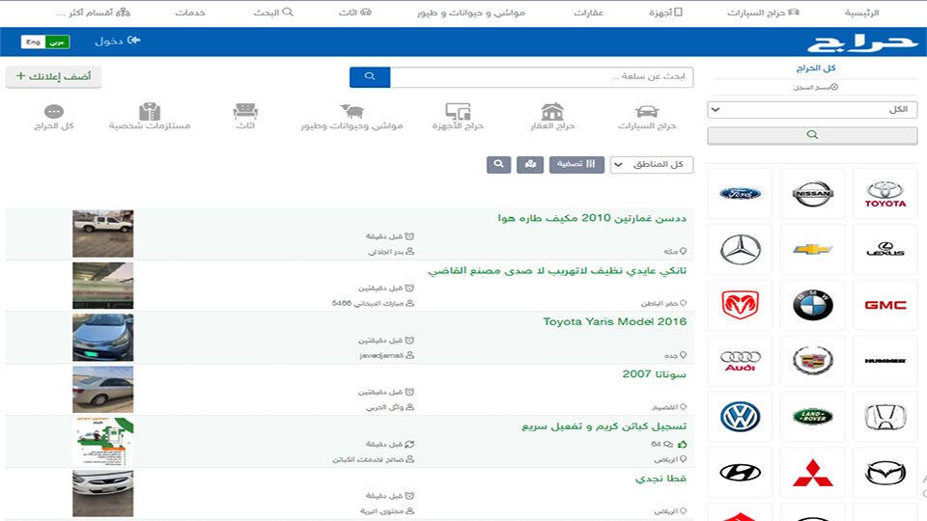Screen dimensions: 927x521
Task: Open حراج السيارات in top menu
Action: click(x=763, y=13)
